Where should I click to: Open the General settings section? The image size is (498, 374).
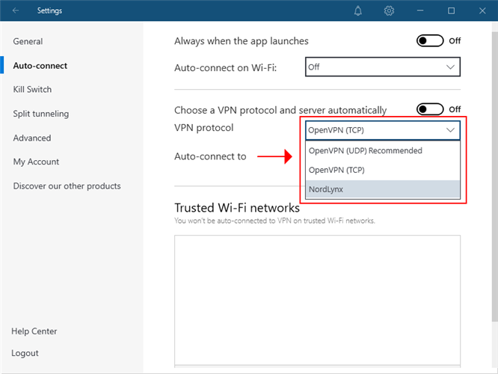(28, 42)
